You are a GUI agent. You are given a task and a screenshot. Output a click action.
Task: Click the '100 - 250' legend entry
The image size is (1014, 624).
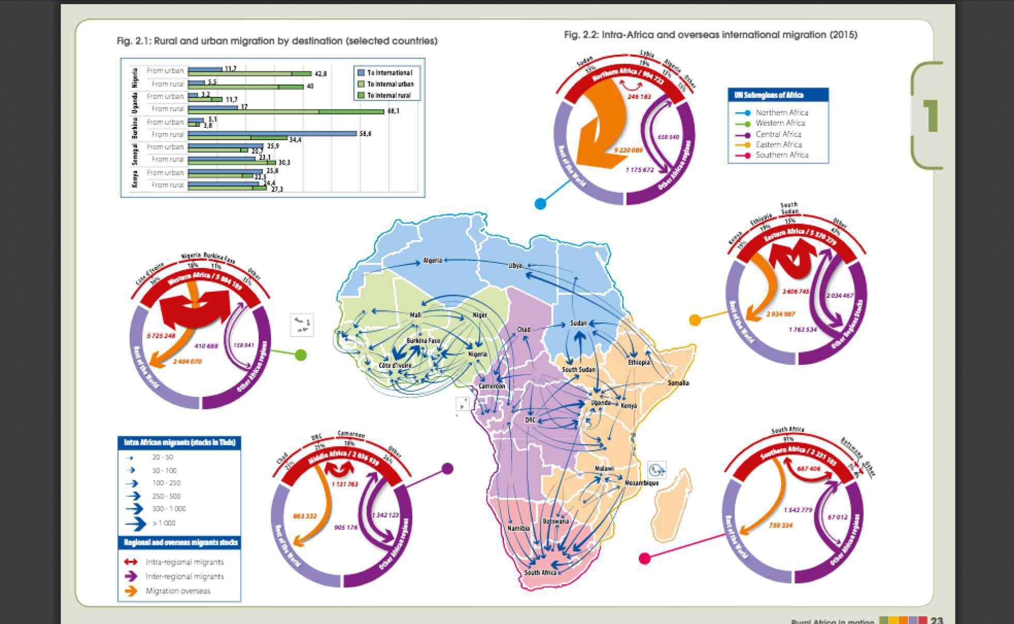166,483
